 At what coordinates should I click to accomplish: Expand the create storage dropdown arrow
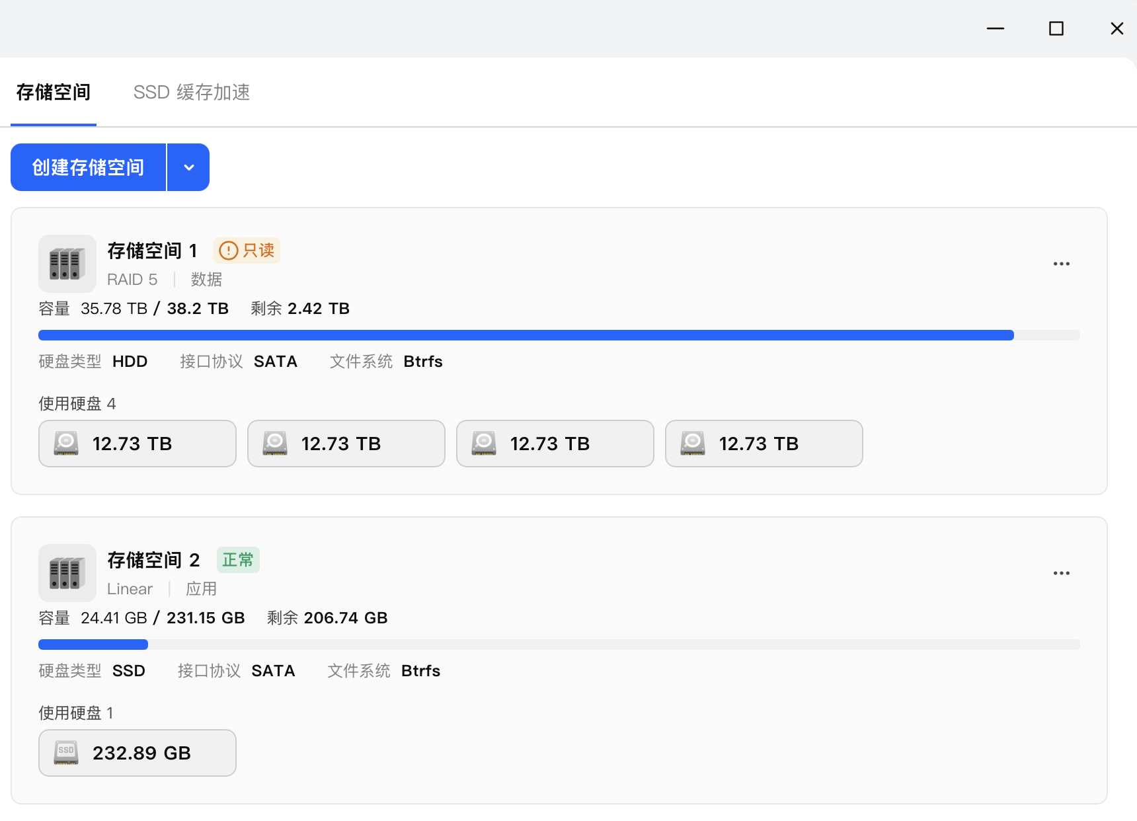coord(189,167)
